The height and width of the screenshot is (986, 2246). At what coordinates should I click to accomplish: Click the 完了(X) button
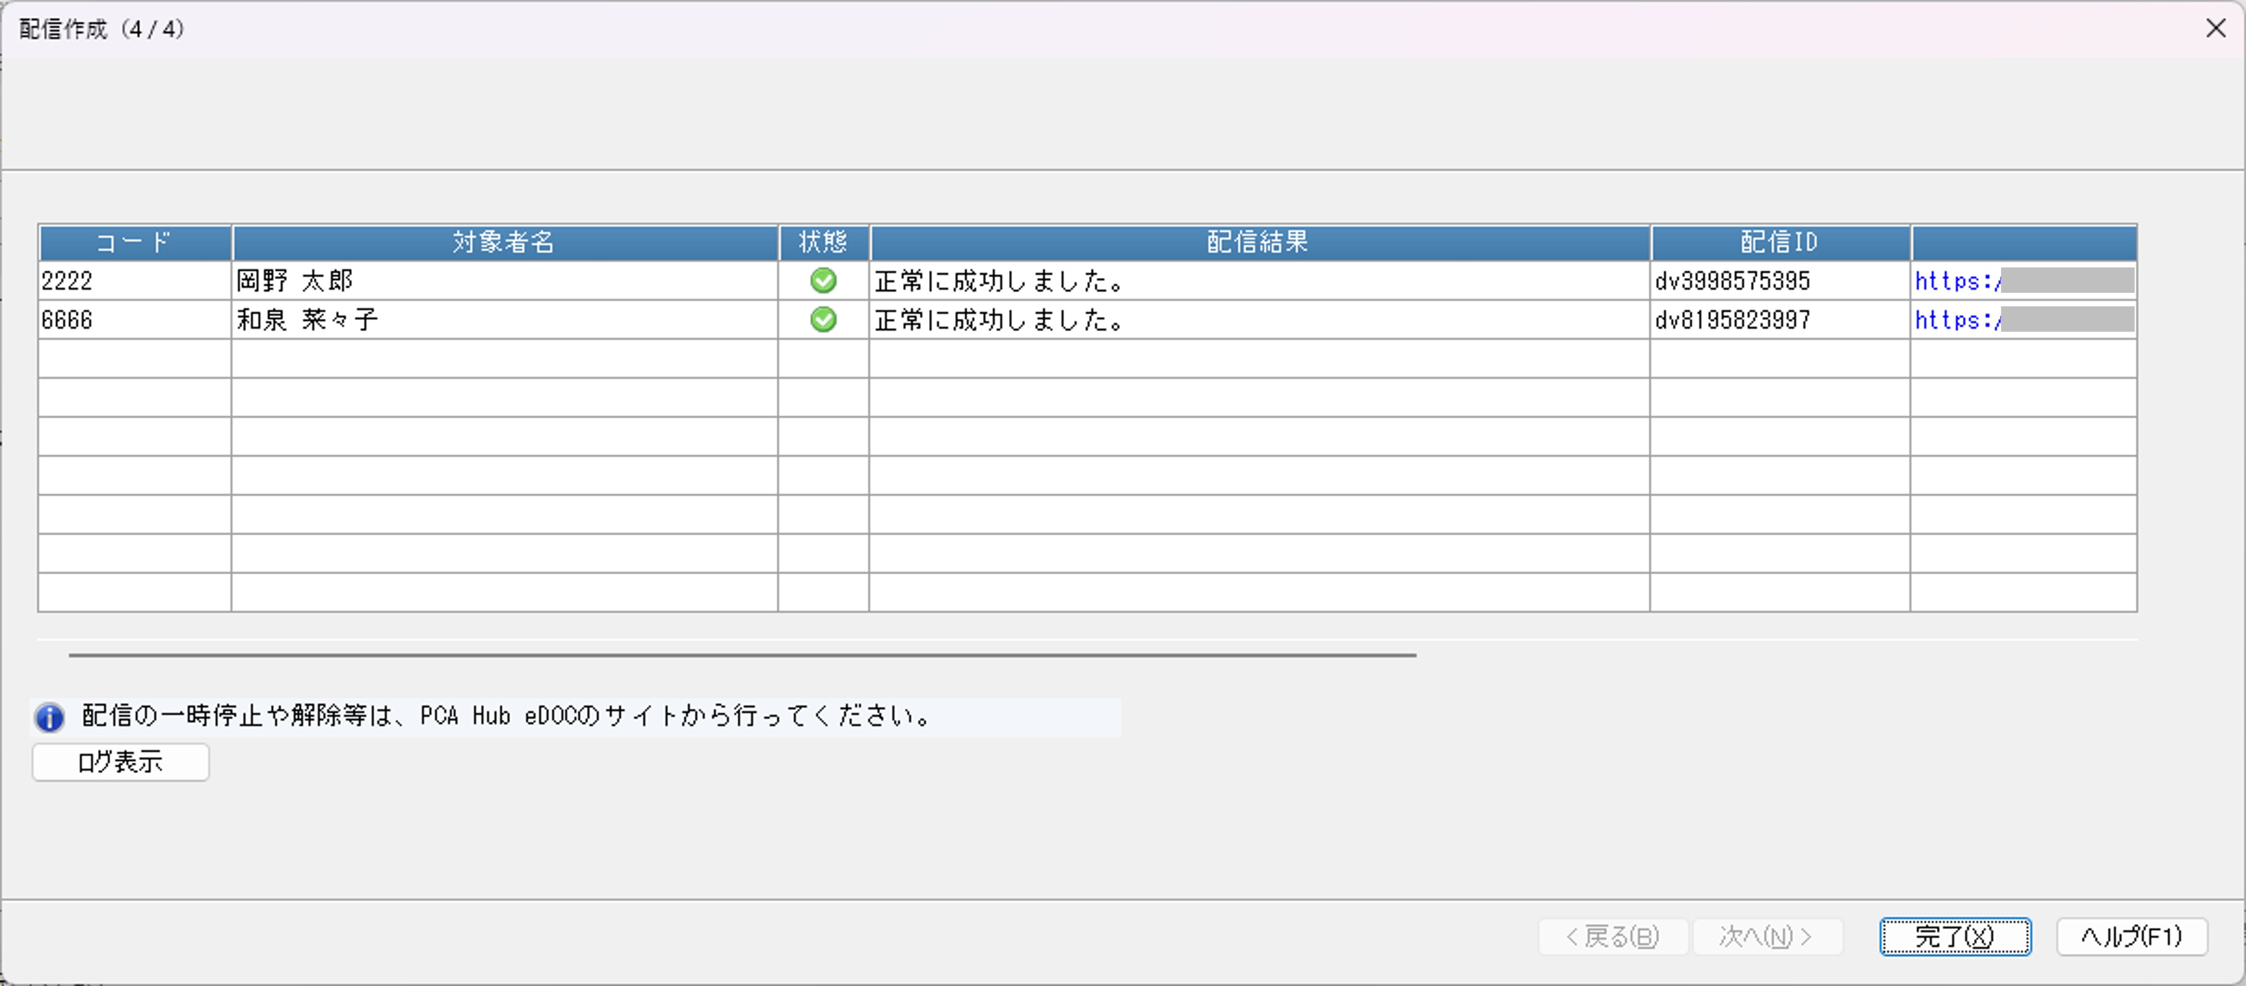(x=1954, y=936)
